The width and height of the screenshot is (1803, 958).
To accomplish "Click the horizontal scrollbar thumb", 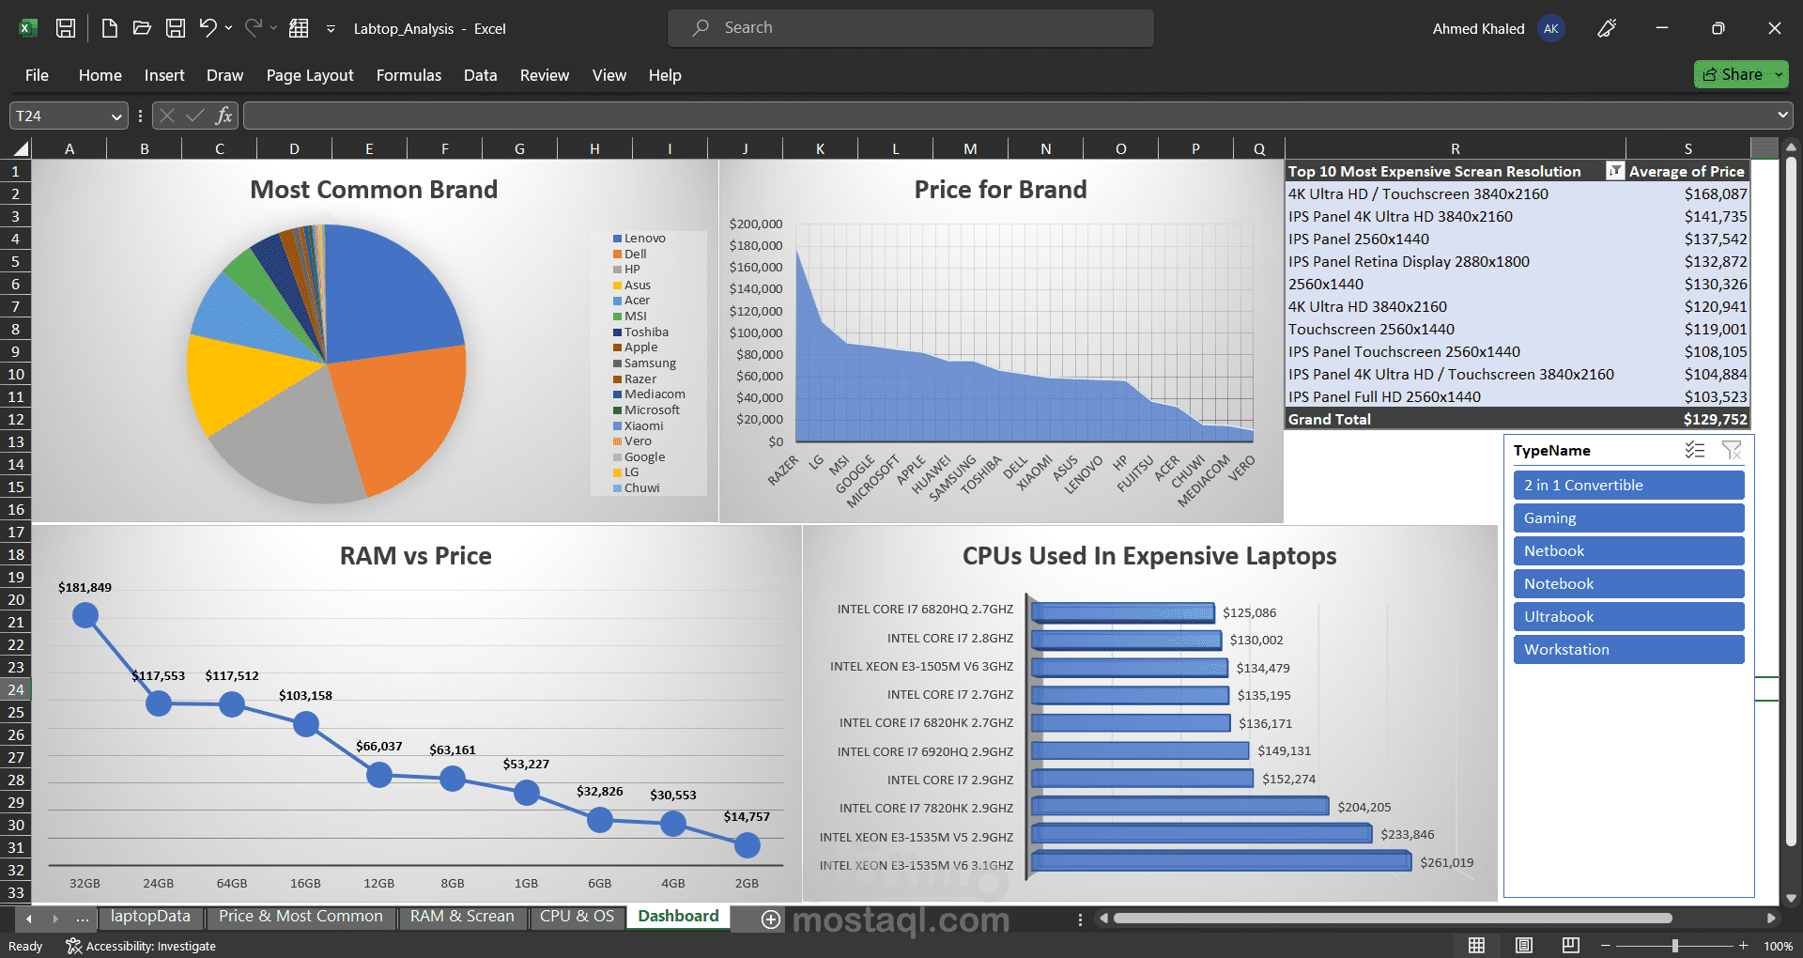I will coord(1393,918).
